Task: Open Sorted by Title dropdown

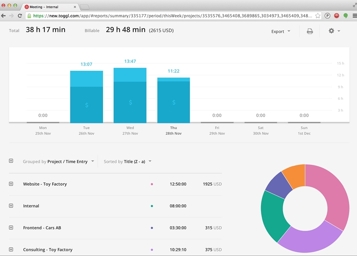Action: tap(128, 161)
